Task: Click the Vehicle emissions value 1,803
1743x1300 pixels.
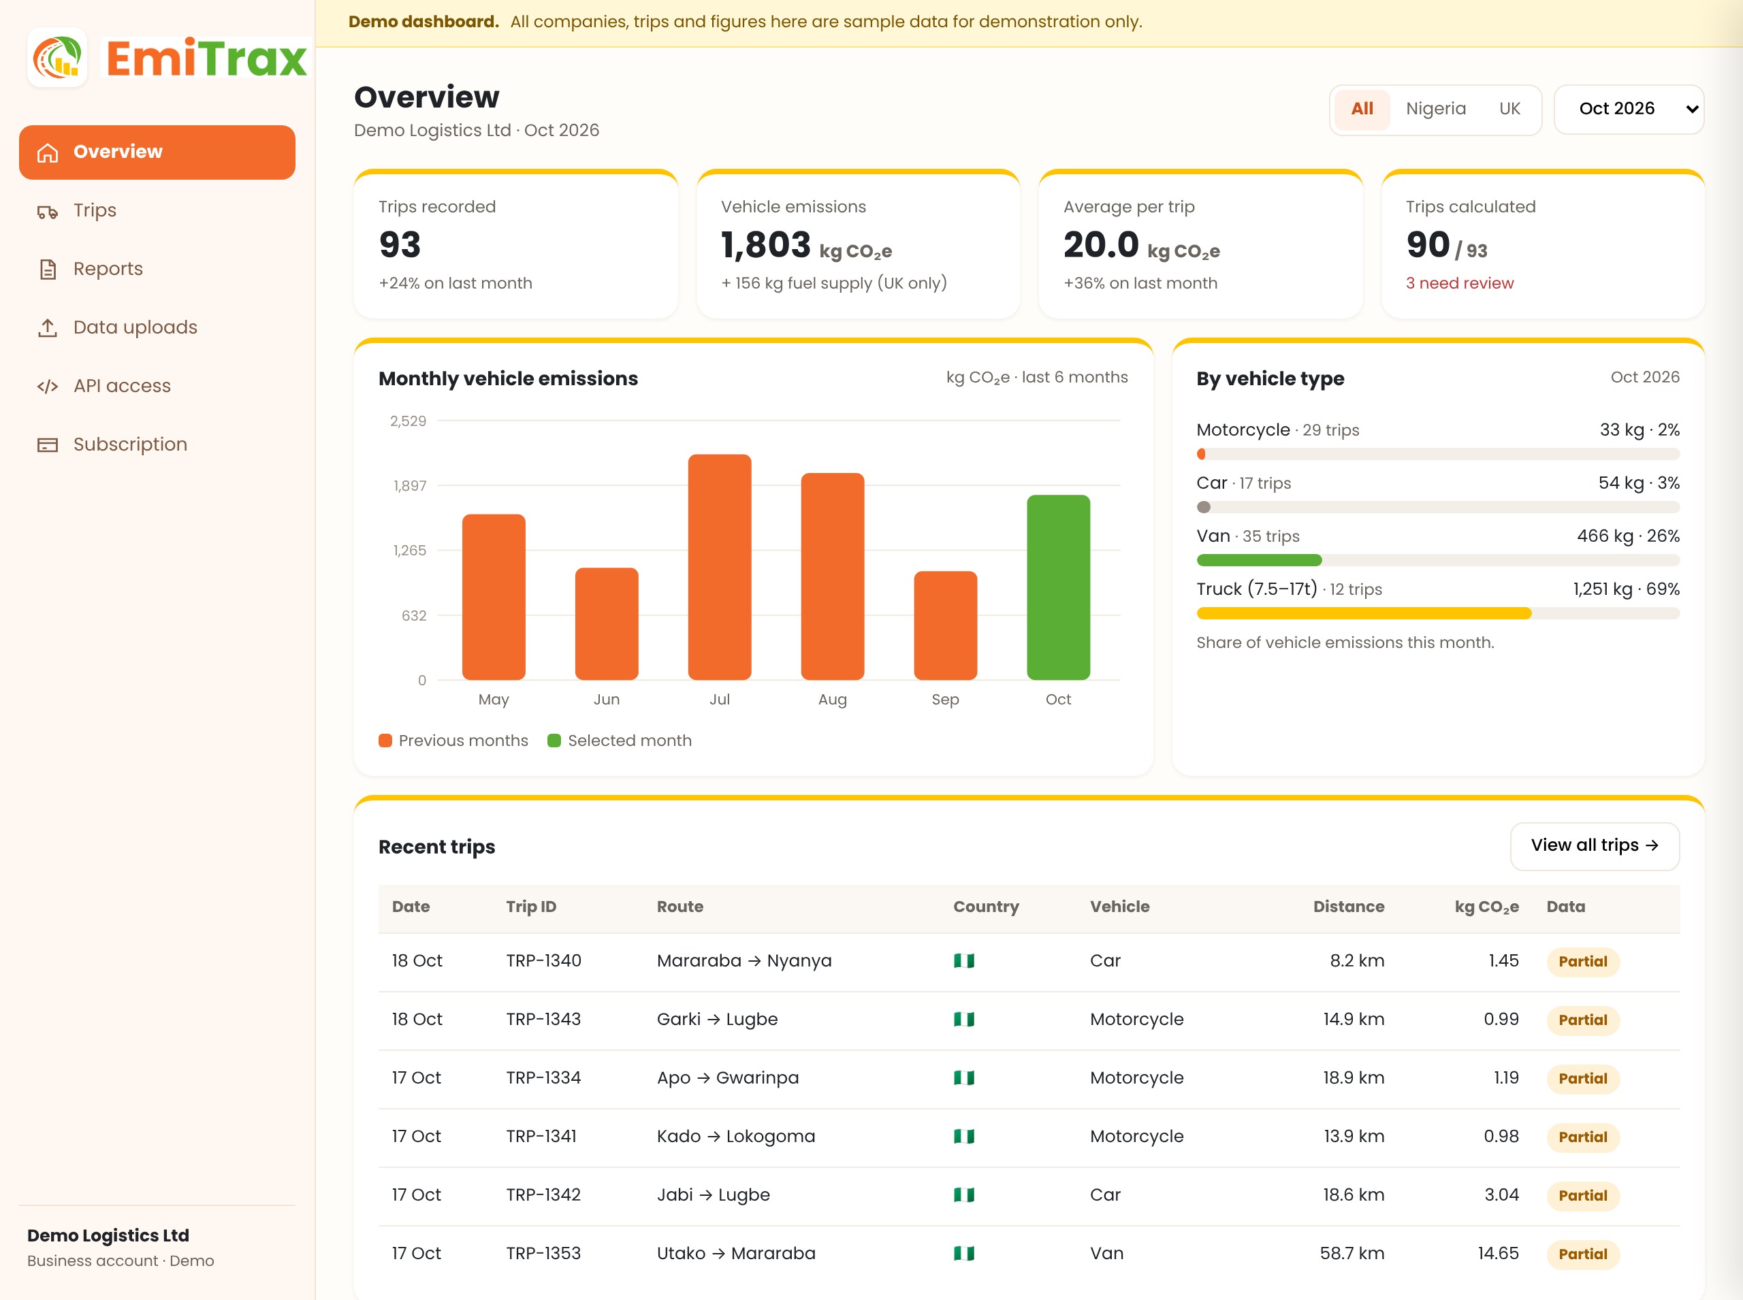Action: (x=765, y=245)
